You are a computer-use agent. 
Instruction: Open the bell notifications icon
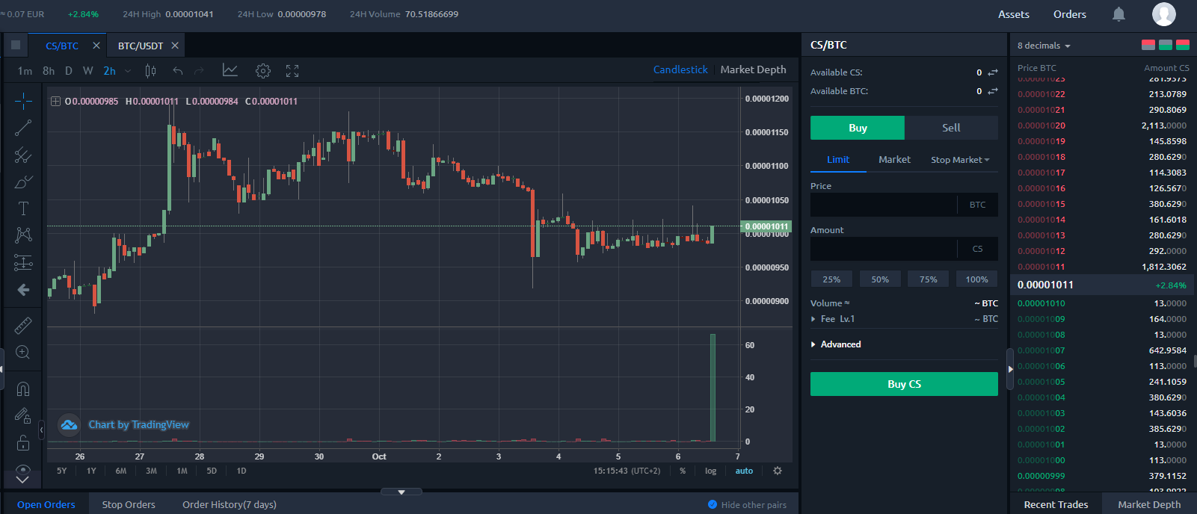click(1118, 14)
